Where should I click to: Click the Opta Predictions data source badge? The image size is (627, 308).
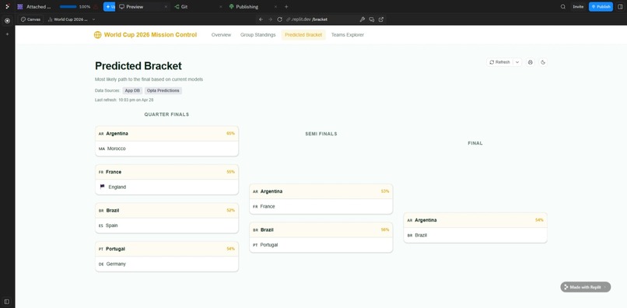pyautogui.click(x=163, y=90)
